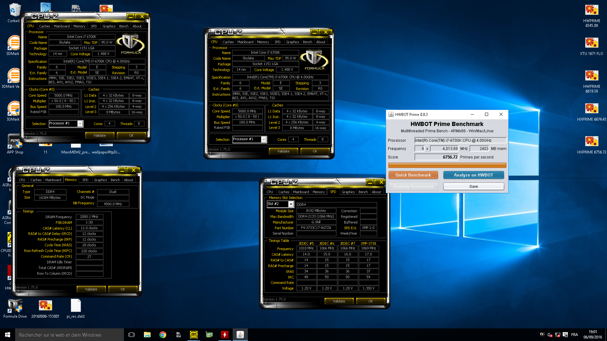Click the NB Frequency value 4500.0 MHz
Image resolution: width=607 pixels, height=341 pixels.
(x=113, y=204)
